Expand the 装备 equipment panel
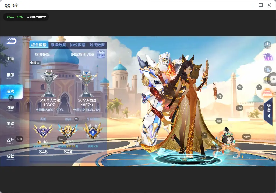The image size is (276, 193). click(x=268, y=112)
